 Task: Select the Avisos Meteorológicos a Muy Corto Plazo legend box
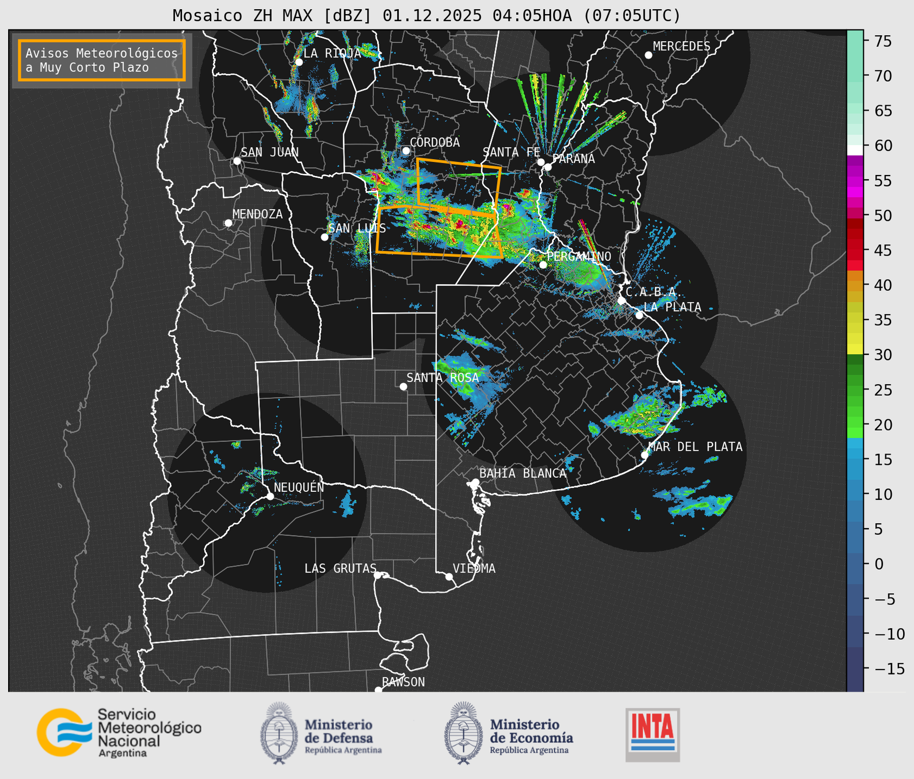[x=102, y=60]
